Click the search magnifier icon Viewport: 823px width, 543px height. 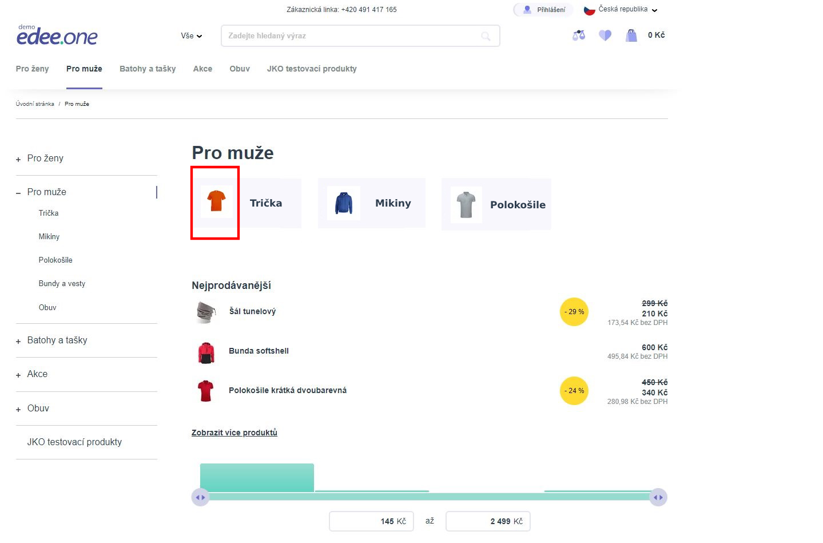click(x=486, y=36)
